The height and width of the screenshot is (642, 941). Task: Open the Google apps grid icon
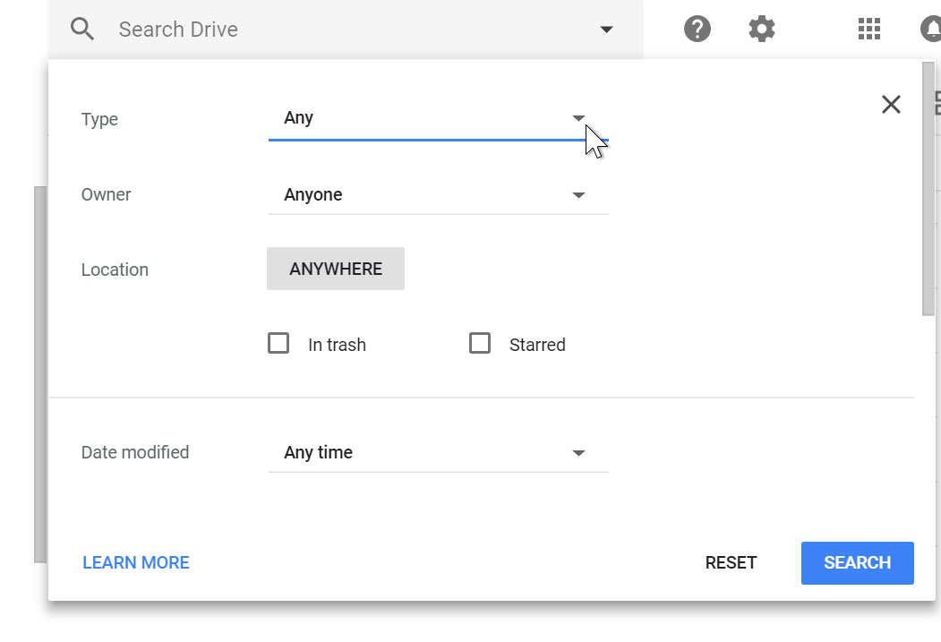click(868, 30)
